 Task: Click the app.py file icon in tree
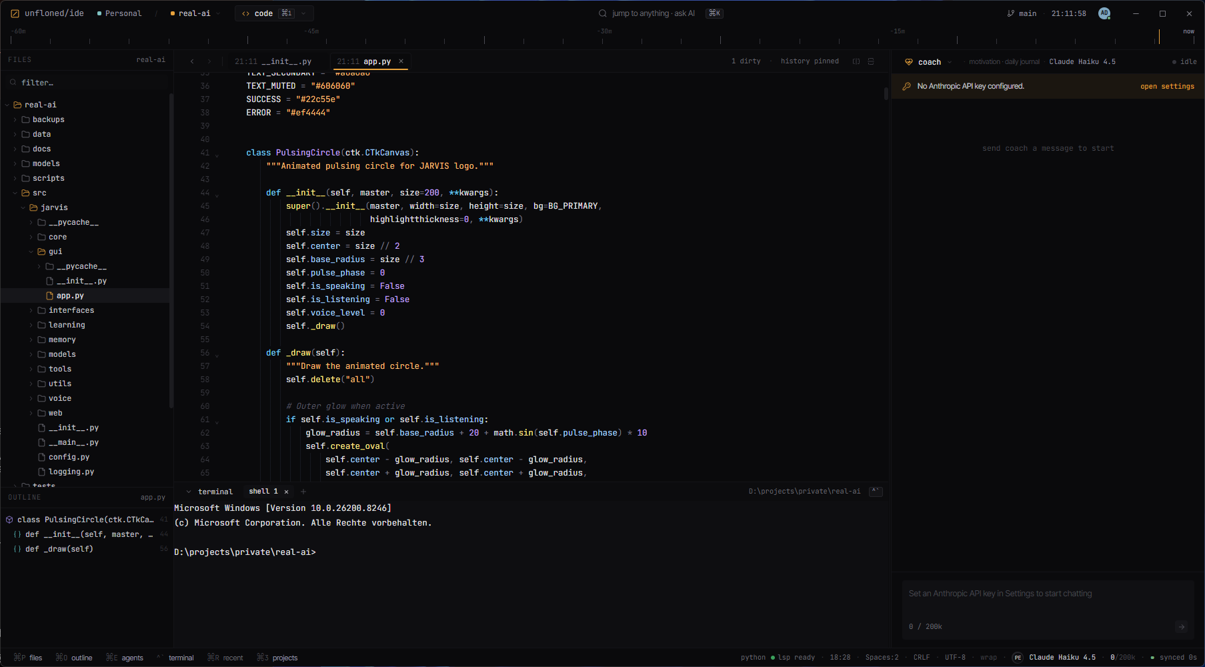pyautogui.click(x=49, y=295)
